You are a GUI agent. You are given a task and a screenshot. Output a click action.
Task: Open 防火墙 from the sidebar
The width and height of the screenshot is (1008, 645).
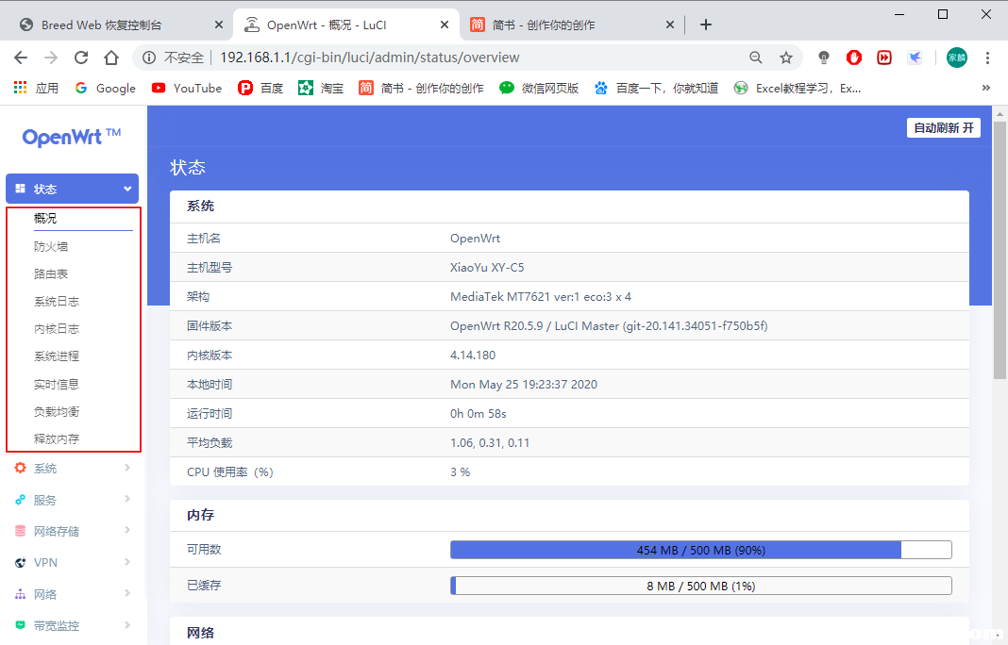pyautogui.click(x=50, y=246)
